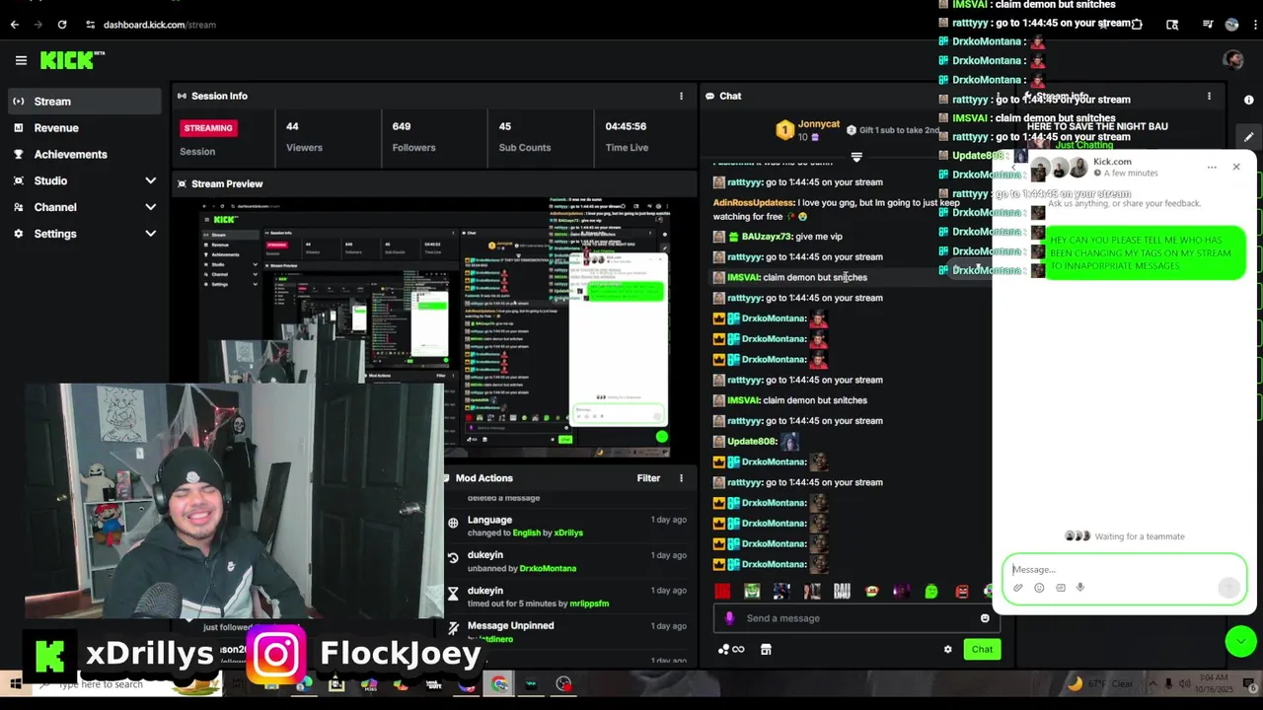
Task: Close the Kick.com support chat widget
Action: (x=1236, y=167)
